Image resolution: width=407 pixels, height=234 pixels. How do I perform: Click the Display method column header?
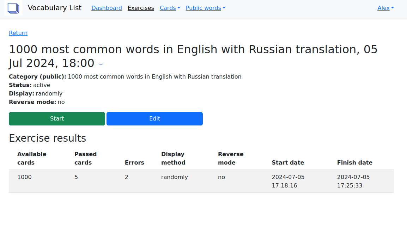(173, 158)
